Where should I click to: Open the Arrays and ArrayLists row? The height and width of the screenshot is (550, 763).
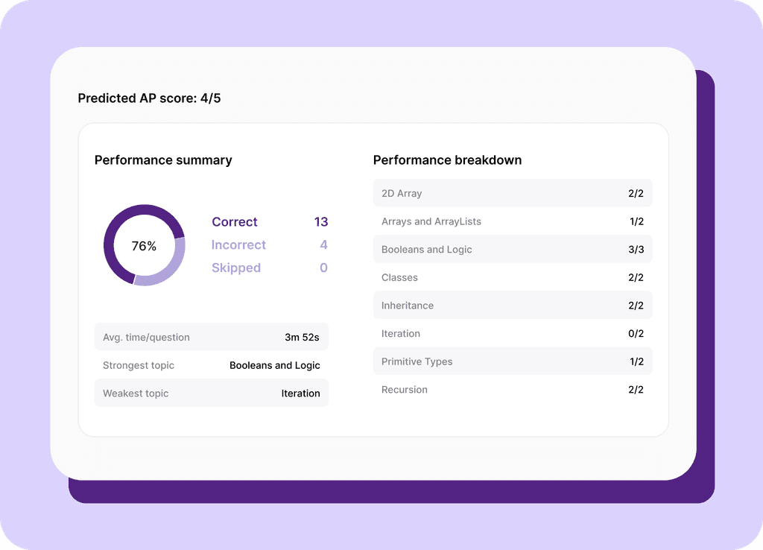(512, 221)
